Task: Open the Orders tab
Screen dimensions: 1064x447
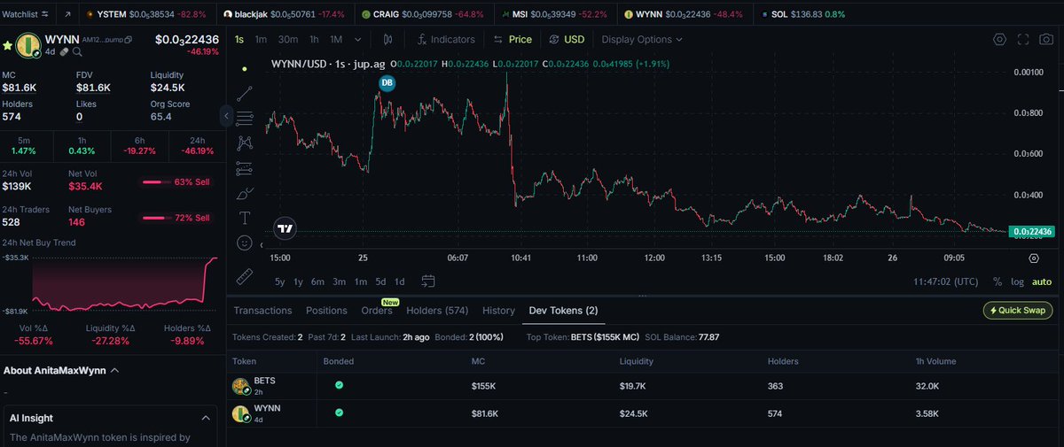Action: 377,311
